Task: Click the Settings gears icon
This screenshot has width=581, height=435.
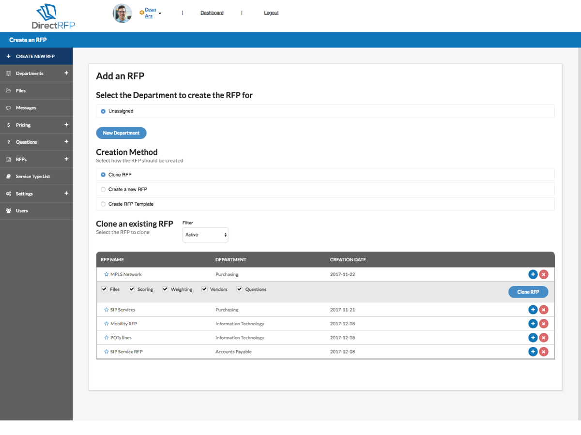Action: pyautogui.click(x=8, y=194)
